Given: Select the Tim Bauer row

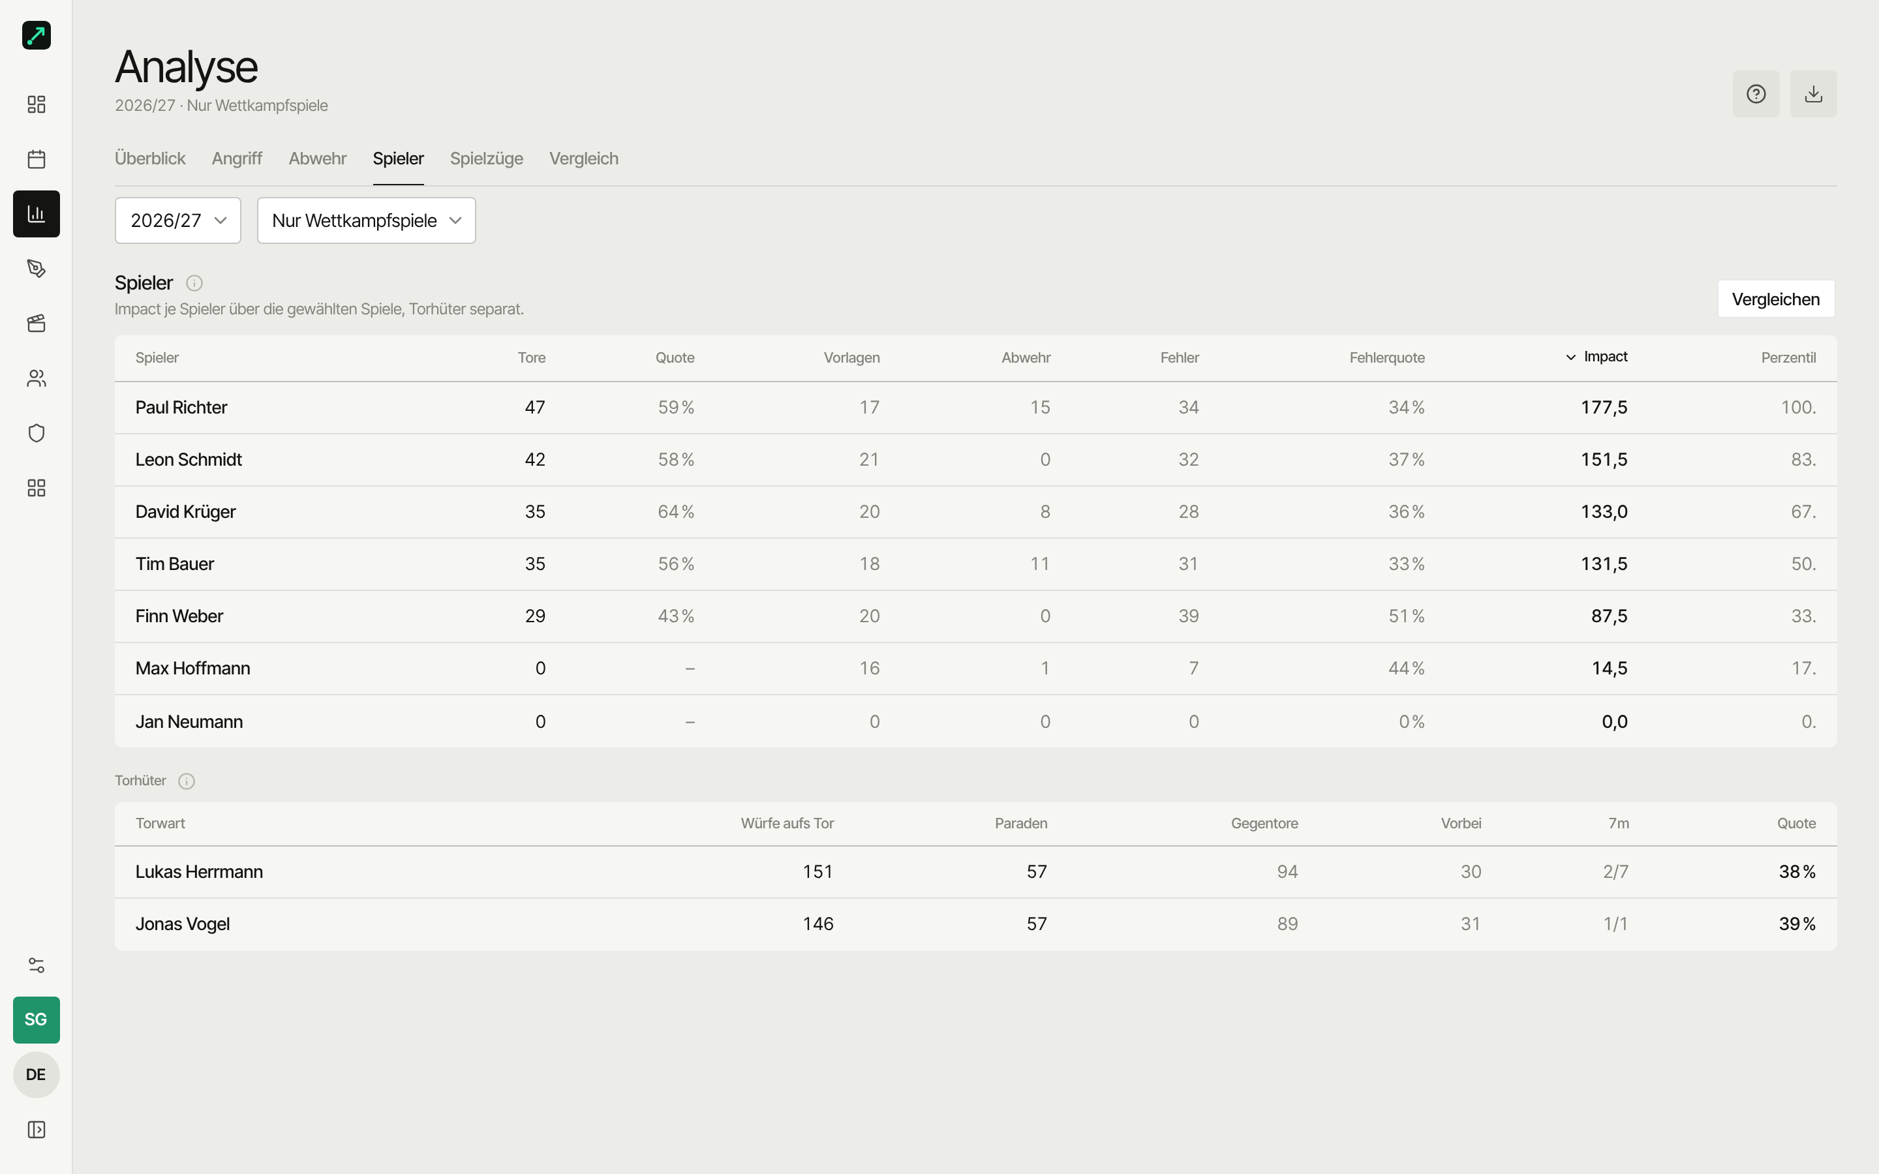Looking at the screenshot, I should point(975,564).
